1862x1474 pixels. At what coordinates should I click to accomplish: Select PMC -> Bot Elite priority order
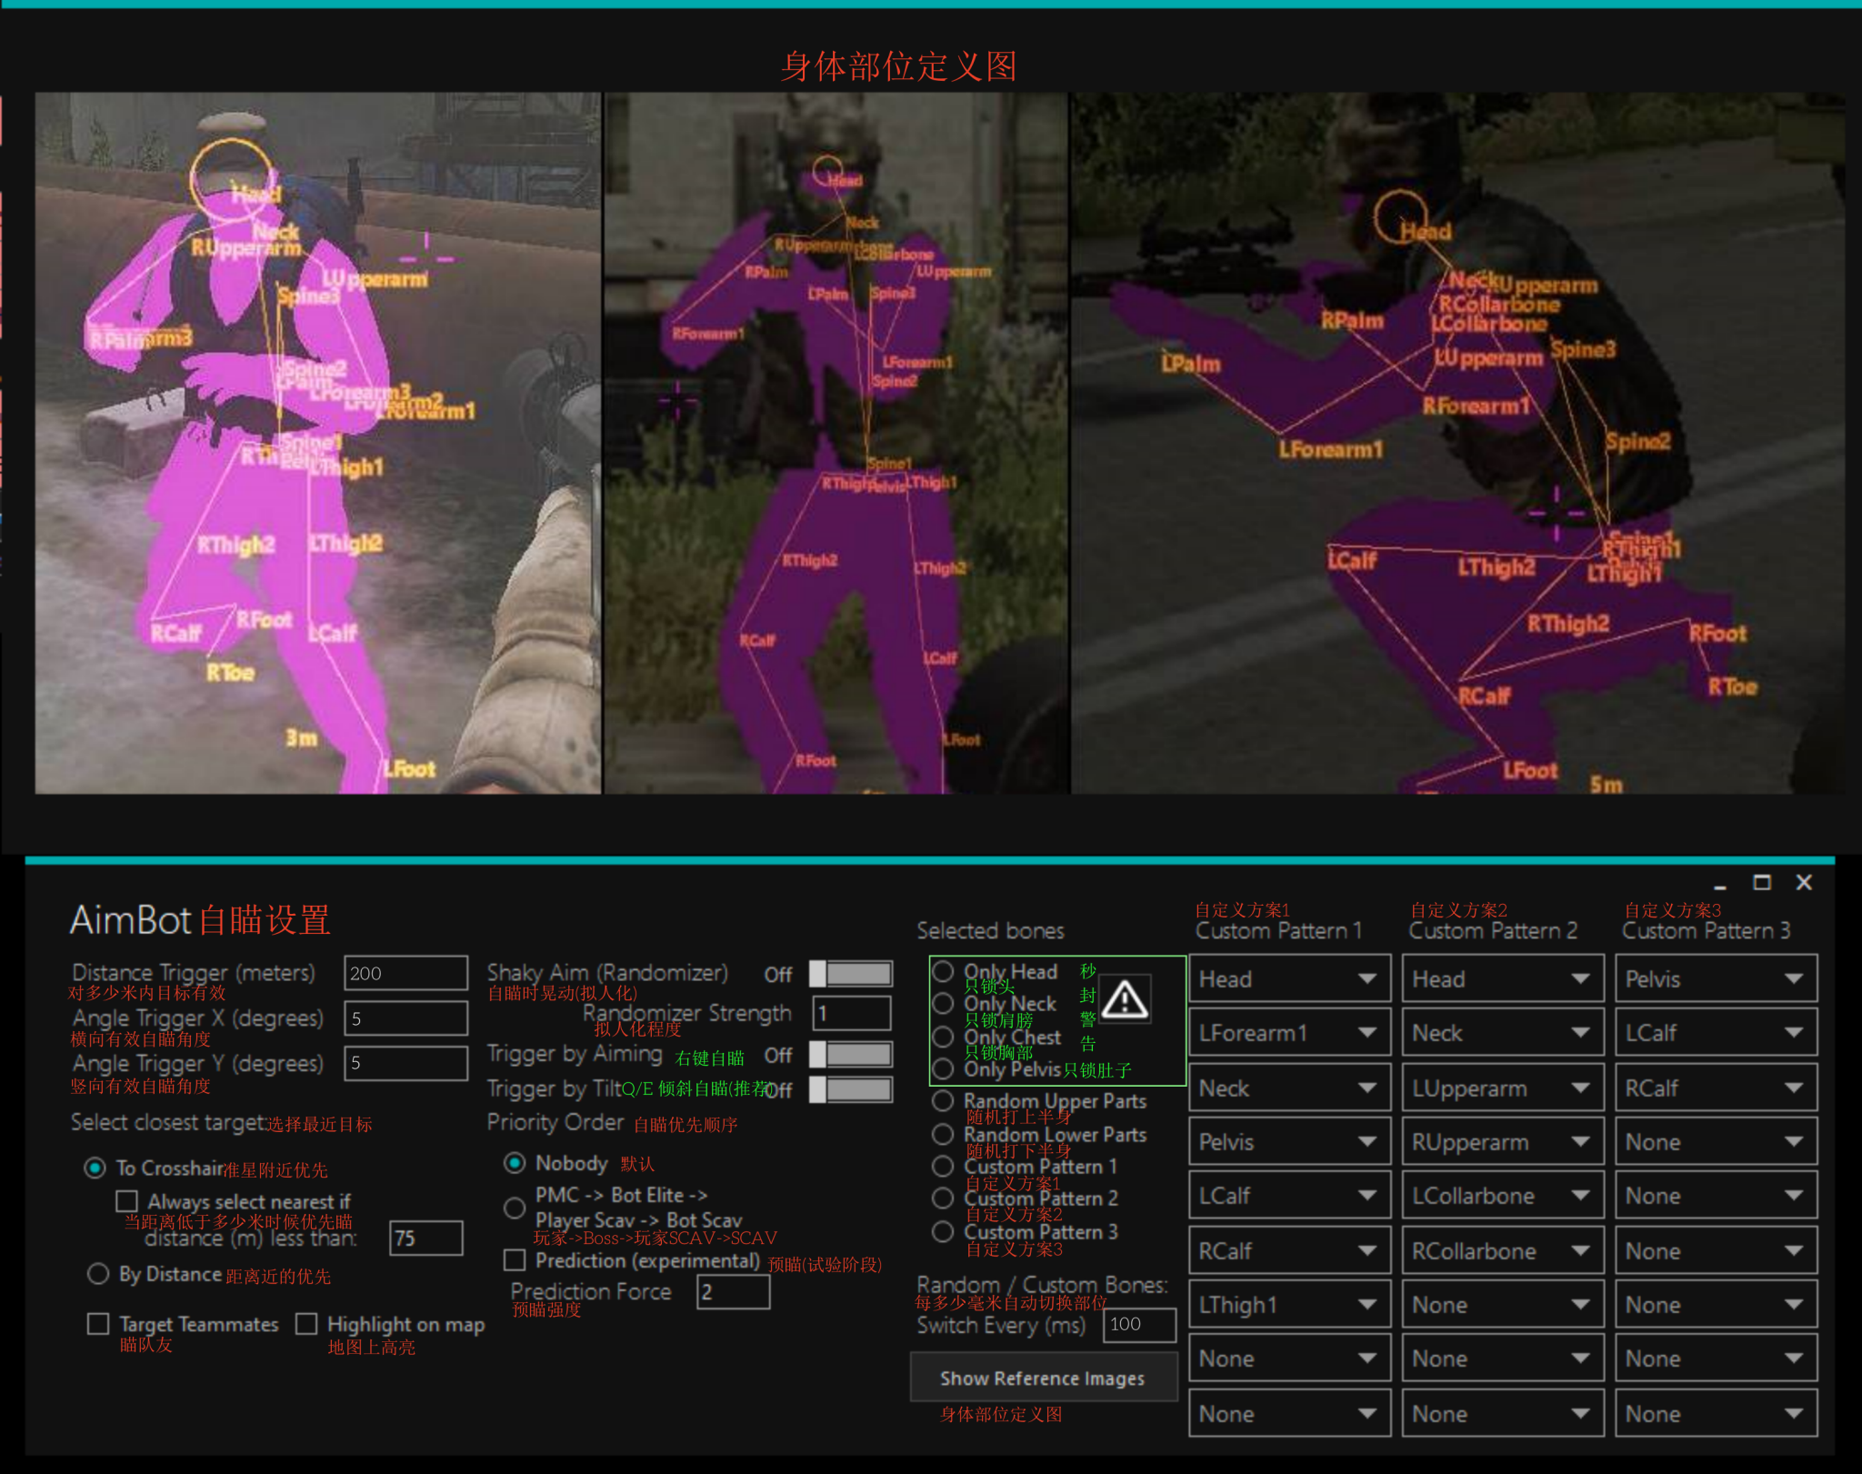(x=515, y=1208)
